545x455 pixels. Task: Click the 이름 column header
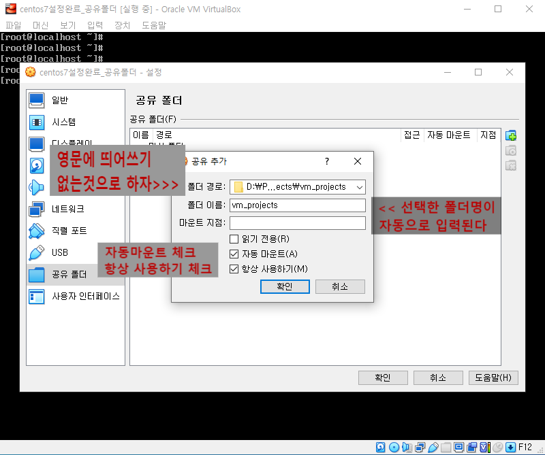pos(141,135)
